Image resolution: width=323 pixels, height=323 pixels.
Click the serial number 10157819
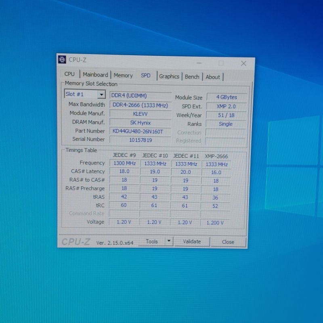coord(140,140)
